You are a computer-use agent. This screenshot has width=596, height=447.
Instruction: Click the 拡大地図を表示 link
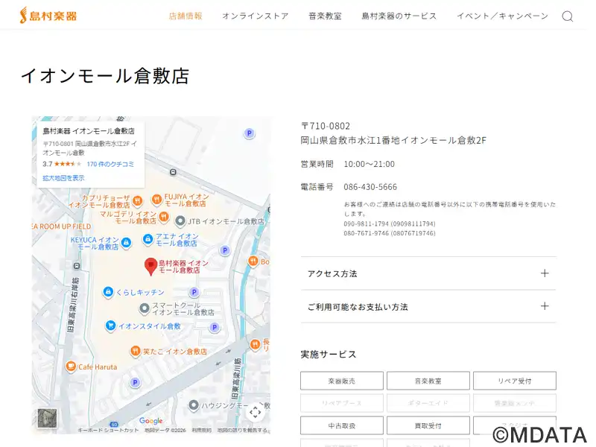(63, 178)
